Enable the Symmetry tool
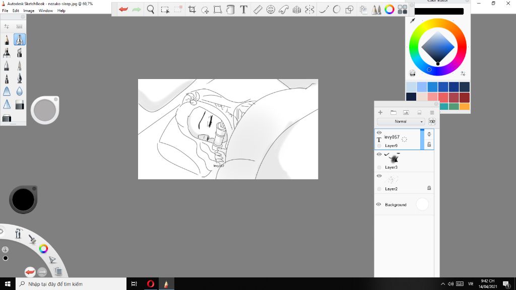Screen dimensions: 516x290 pos(309,9)
